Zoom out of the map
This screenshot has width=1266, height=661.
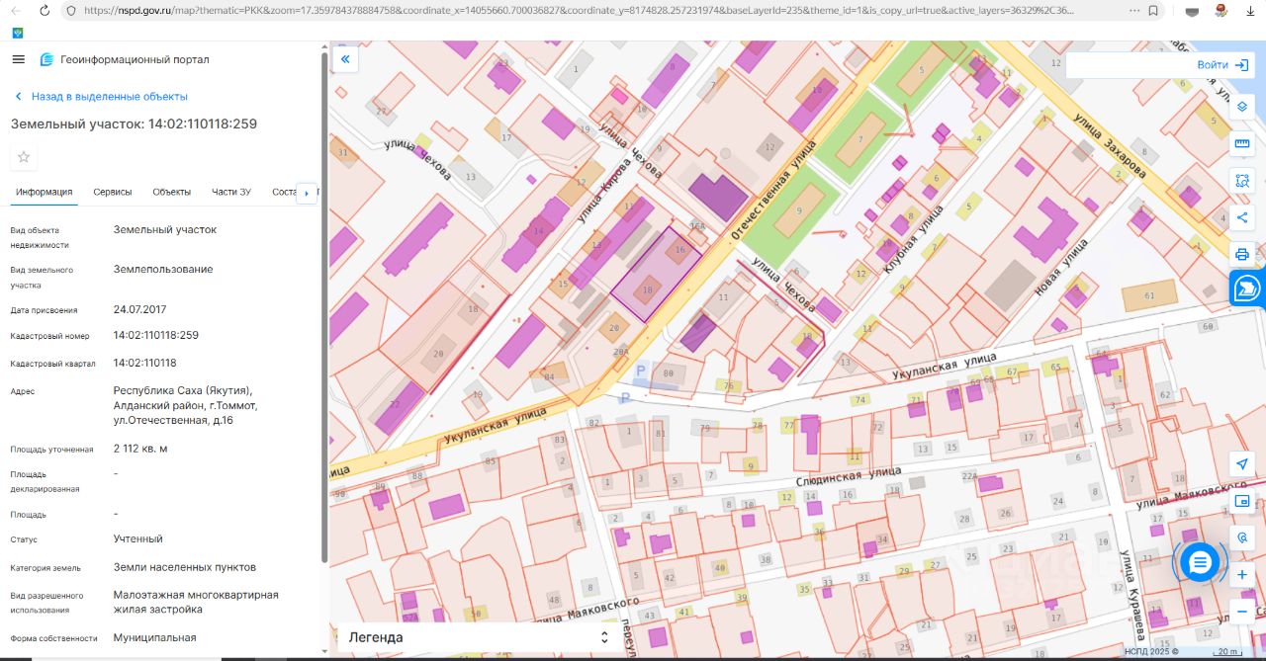pos(1242,612)
